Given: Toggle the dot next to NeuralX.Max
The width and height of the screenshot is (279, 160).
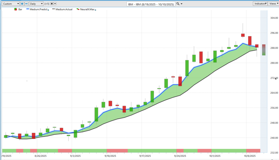Looking at the screenshot, I should (95, 10).
